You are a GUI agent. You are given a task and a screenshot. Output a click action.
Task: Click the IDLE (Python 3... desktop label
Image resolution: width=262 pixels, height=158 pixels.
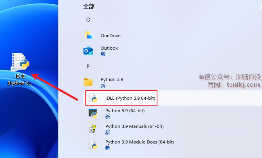pos(20,79)
